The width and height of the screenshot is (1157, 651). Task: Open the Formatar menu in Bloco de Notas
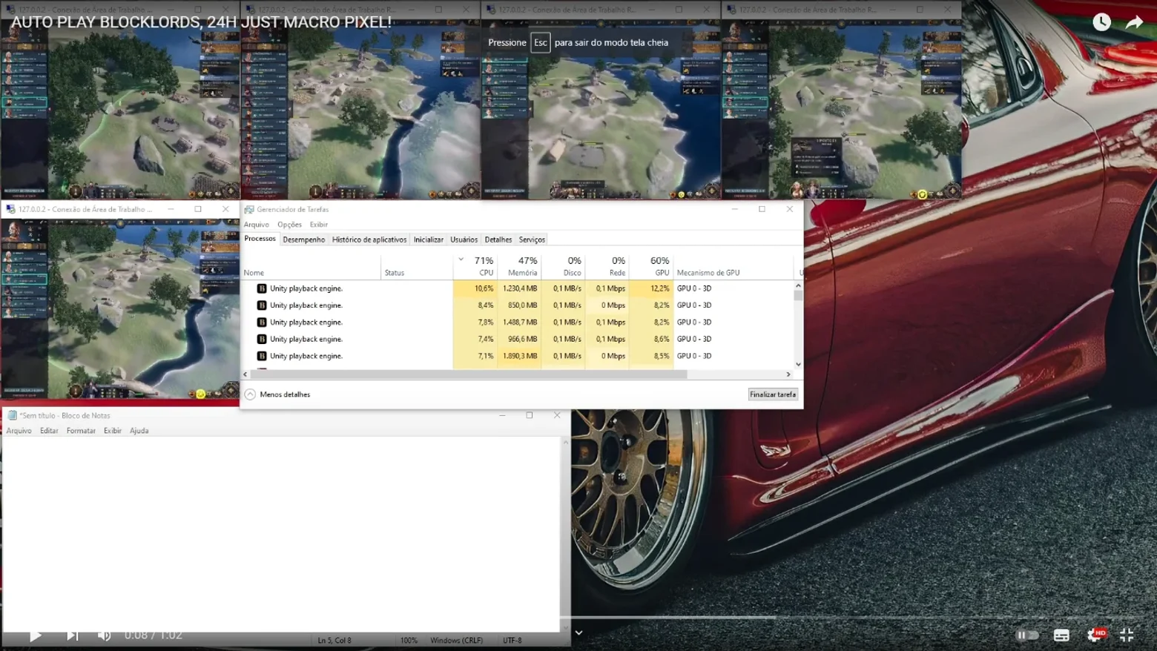click(81, 431)
